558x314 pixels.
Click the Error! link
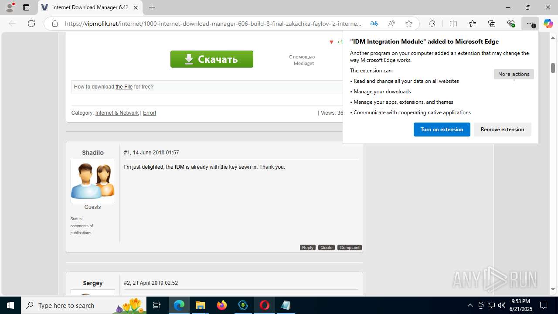150,113
